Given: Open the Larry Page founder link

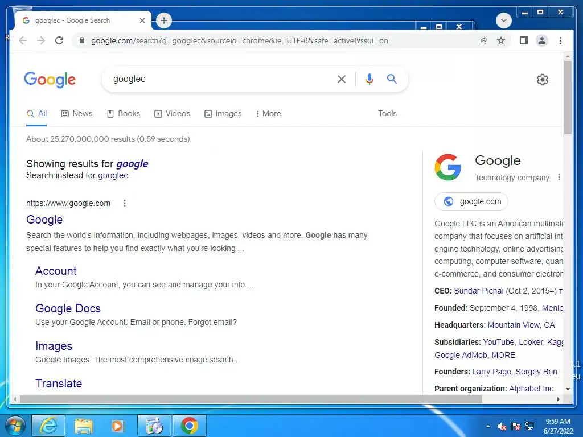Looking at the screenshot, I should 491,372.
